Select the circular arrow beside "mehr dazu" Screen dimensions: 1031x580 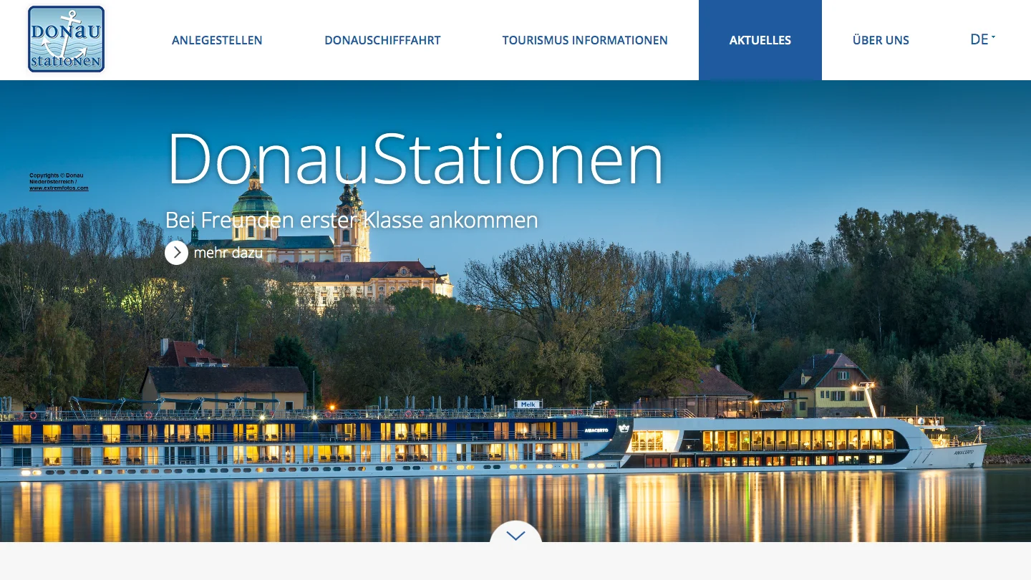(x=176, y=253)
